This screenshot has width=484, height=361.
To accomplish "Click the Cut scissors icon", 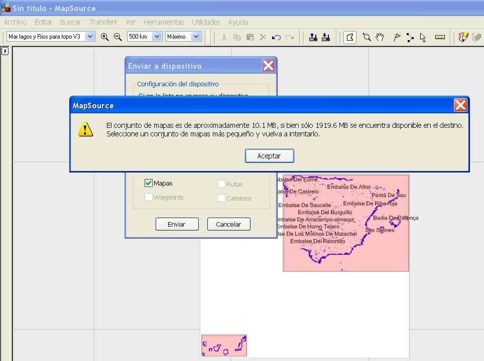I will (x=224, y=37).
